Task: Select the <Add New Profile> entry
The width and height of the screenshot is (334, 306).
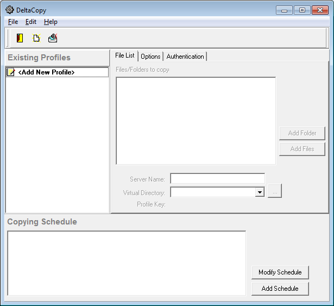Action: [x=46, y=72]
